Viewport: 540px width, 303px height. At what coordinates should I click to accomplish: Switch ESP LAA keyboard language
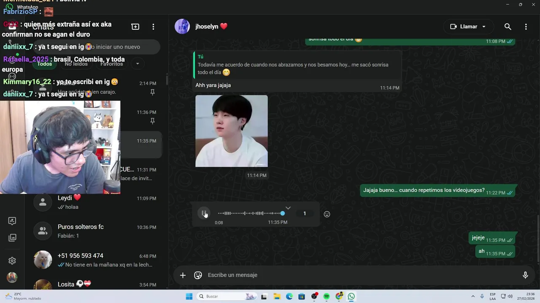493,296
